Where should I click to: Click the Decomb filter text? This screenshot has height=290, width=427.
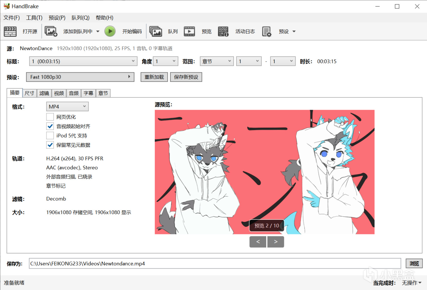pyautogui.click(x=56, y=199)
